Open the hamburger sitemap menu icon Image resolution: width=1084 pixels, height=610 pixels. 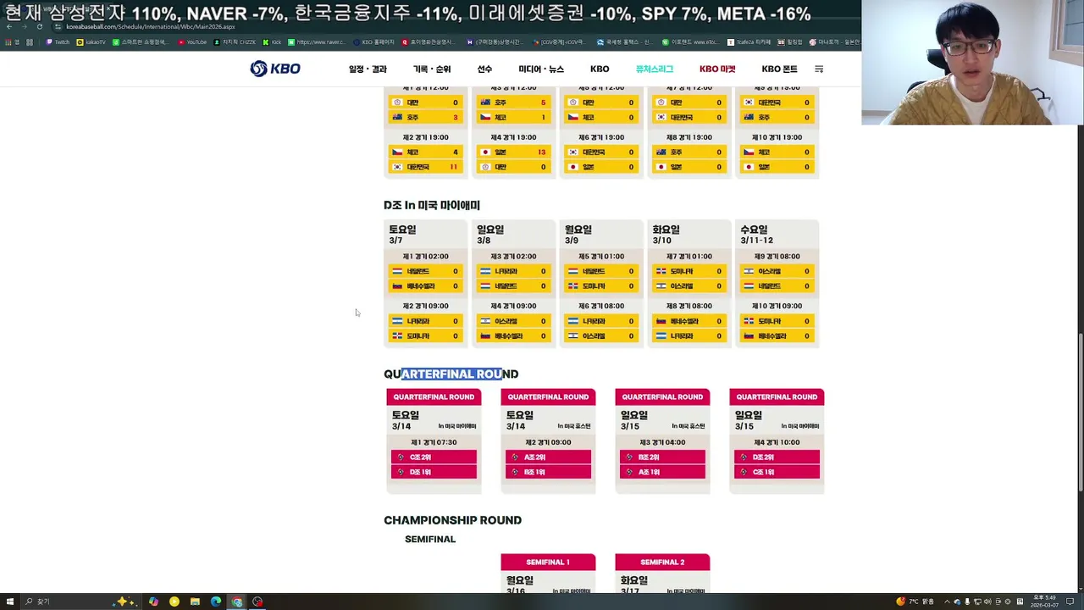click(819, 69)
